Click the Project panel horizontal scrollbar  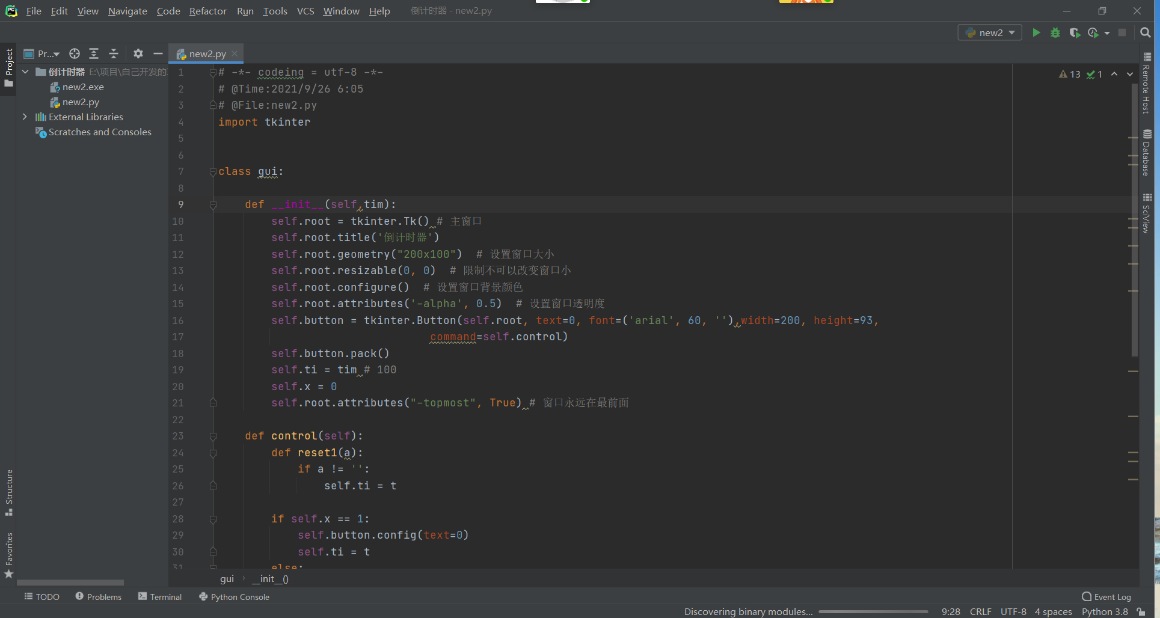pyautogui.click(x=70, y=583)
